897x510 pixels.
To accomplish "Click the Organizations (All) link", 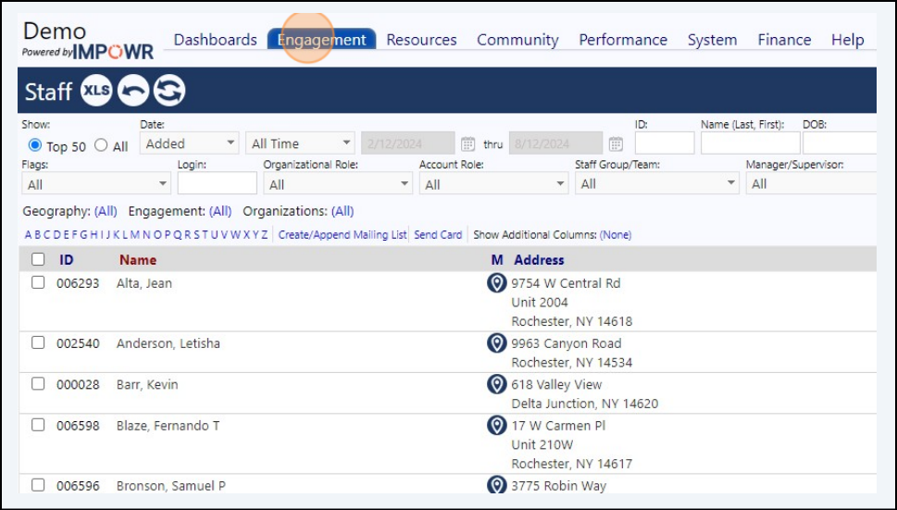I will click(343, 212).
